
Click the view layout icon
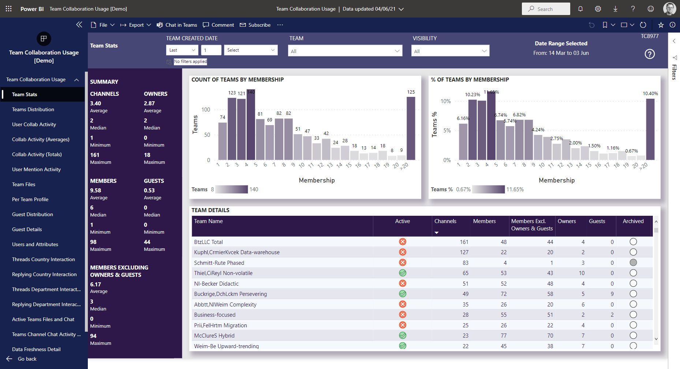(624, 25)
